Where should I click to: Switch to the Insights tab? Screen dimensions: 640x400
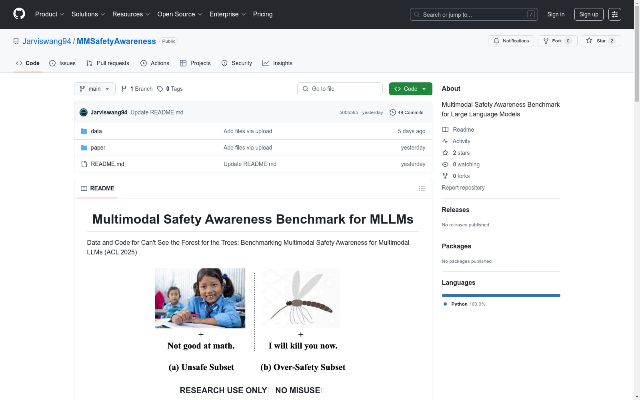point(277,63)
